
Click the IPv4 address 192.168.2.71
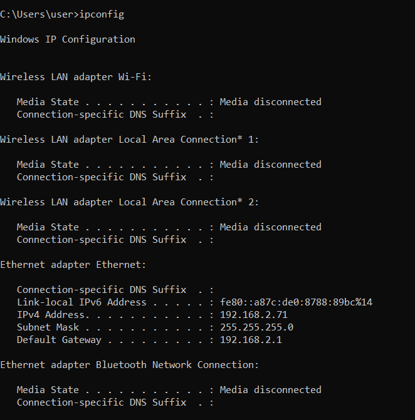tap(253, 314)
